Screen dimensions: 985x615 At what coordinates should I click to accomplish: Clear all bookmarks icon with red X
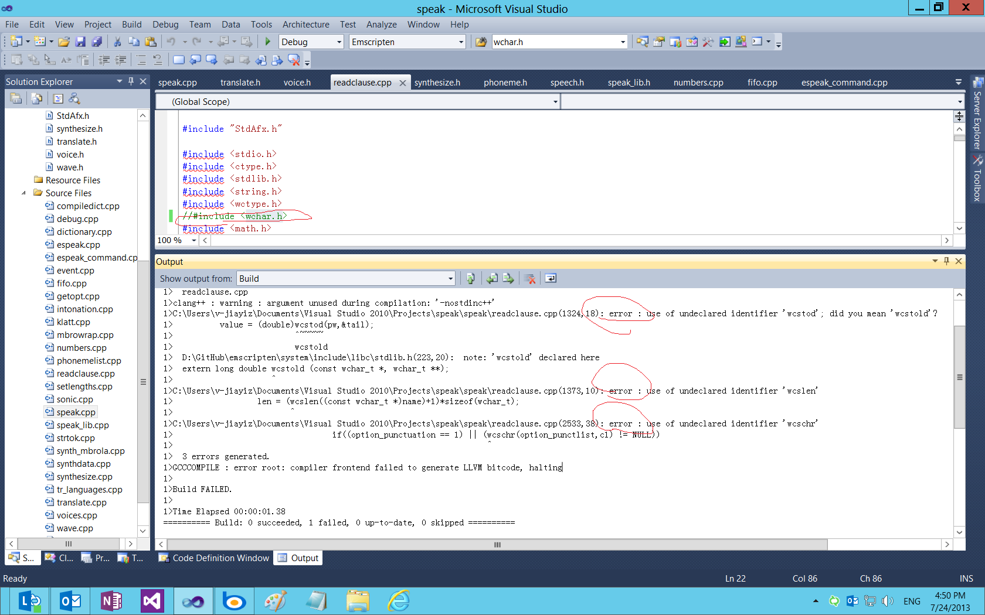[294, 60]
